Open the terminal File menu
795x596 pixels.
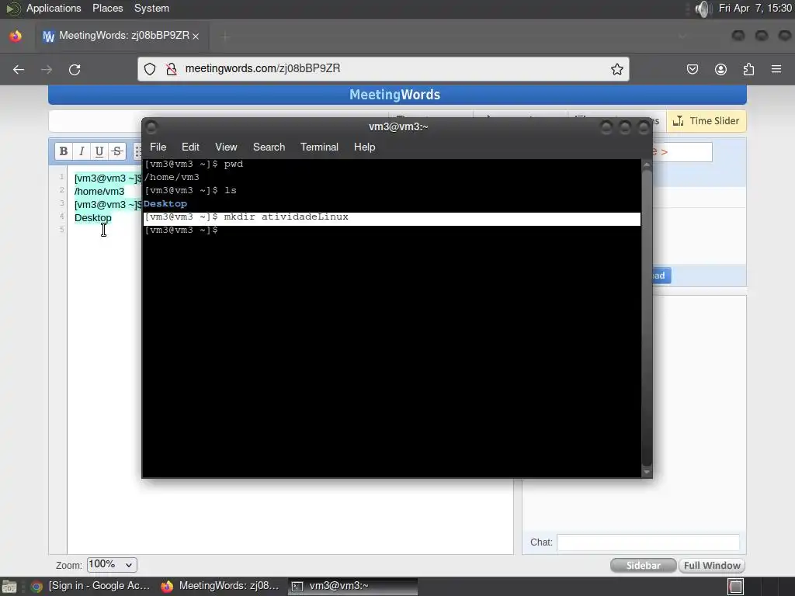pyautogui.click(x=158, y=147)
